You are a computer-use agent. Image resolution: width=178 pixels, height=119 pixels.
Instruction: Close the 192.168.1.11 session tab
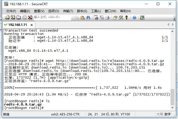coord(32,25)
